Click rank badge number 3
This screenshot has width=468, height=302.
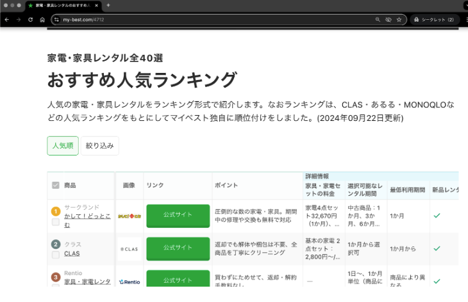tap(56, 277)
